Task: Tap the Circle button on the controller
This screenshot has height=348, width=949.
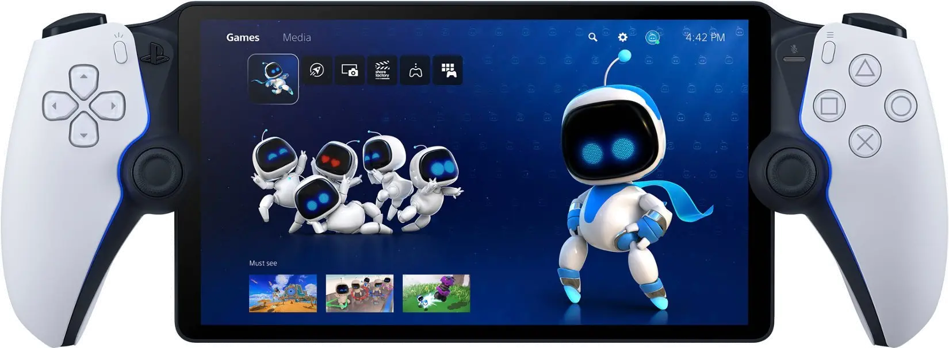Action: click(900, 106)
